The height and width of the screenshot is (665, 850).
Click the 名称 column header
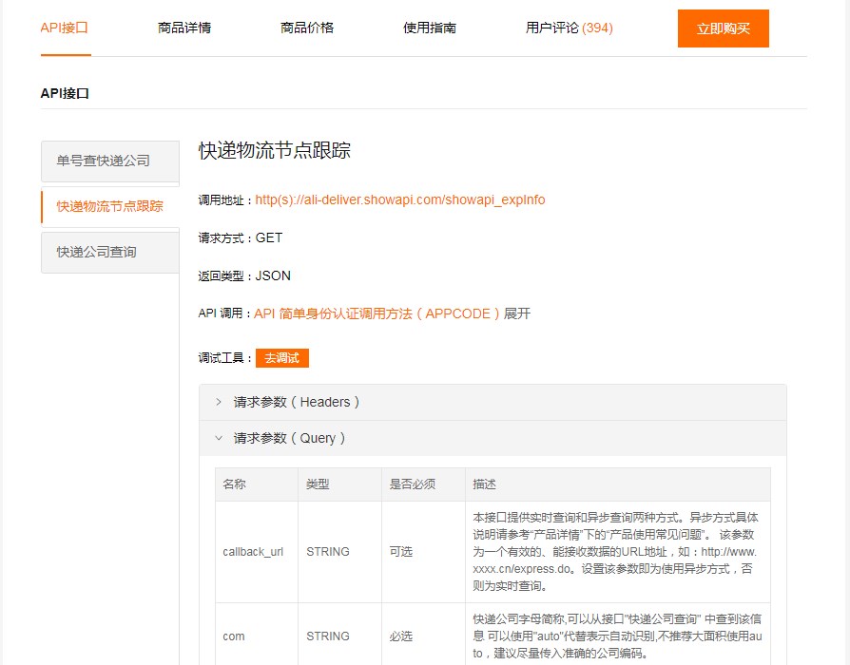point(235,484)
